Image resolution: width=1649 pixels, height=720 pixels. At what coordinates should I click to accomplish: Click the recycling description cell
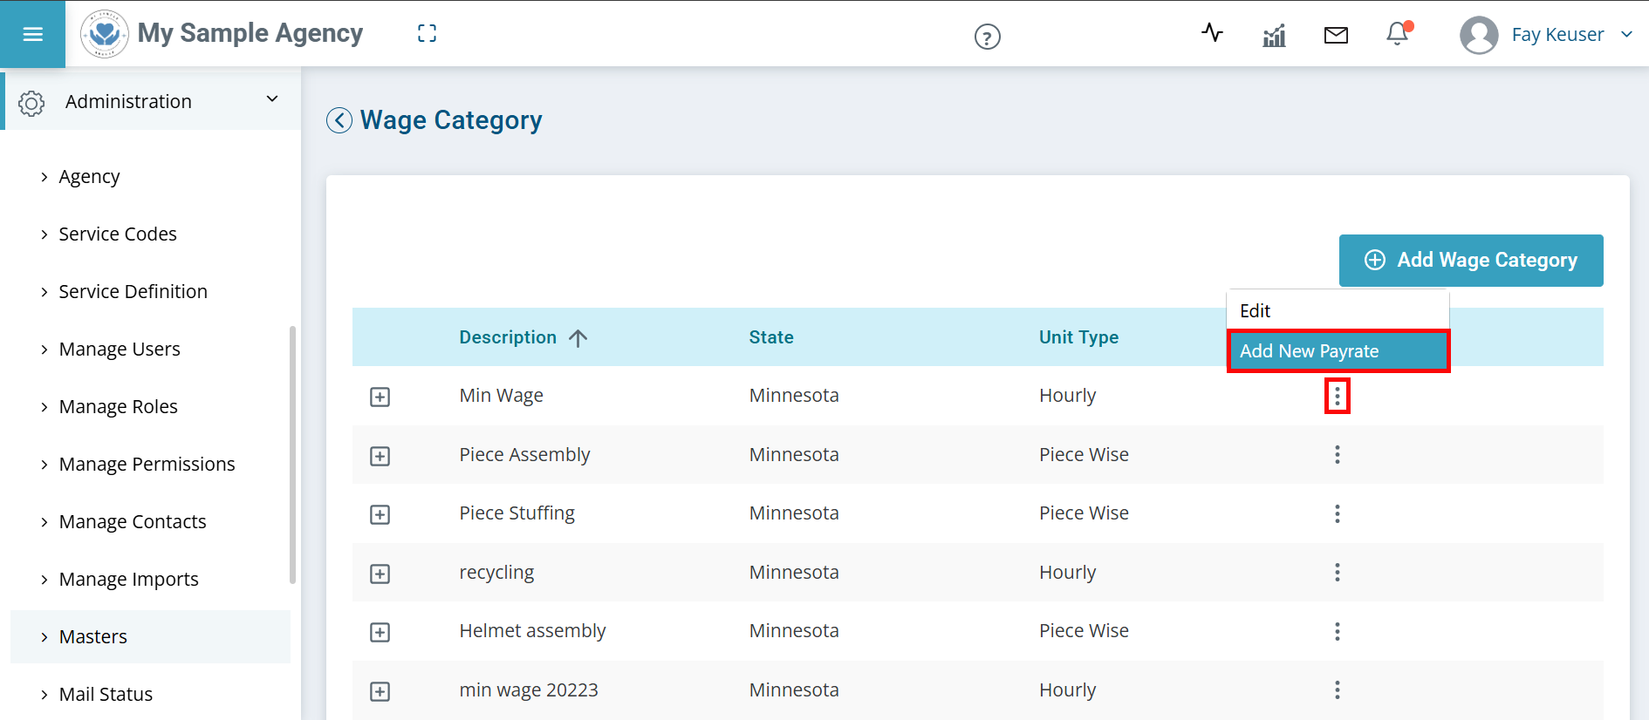496,573
